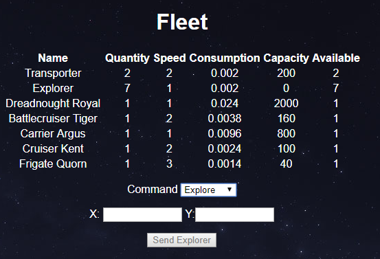Click the Send Explorer button

click(182, 240)
